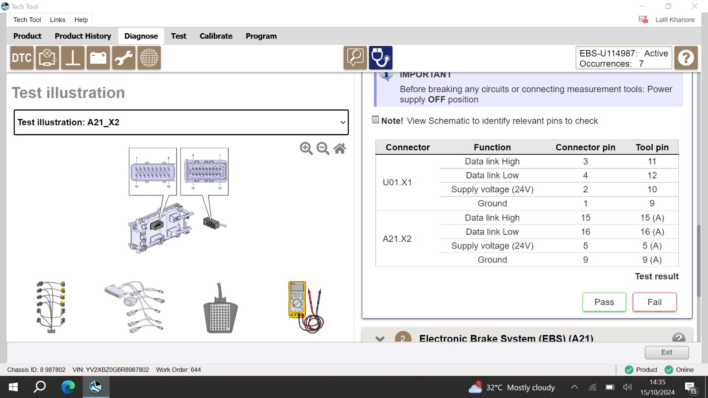708x398 pixels.
Task: Click the EBS-U114987 Active fault box
Action: coord(623,58)
